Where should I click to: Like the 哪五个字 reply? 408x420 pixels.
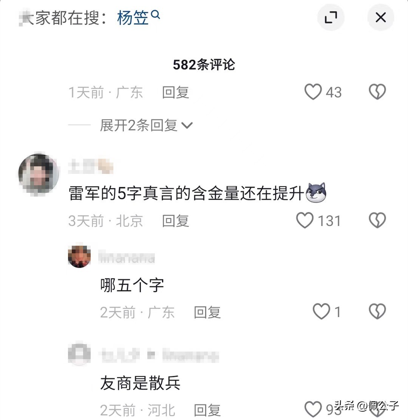321,312
